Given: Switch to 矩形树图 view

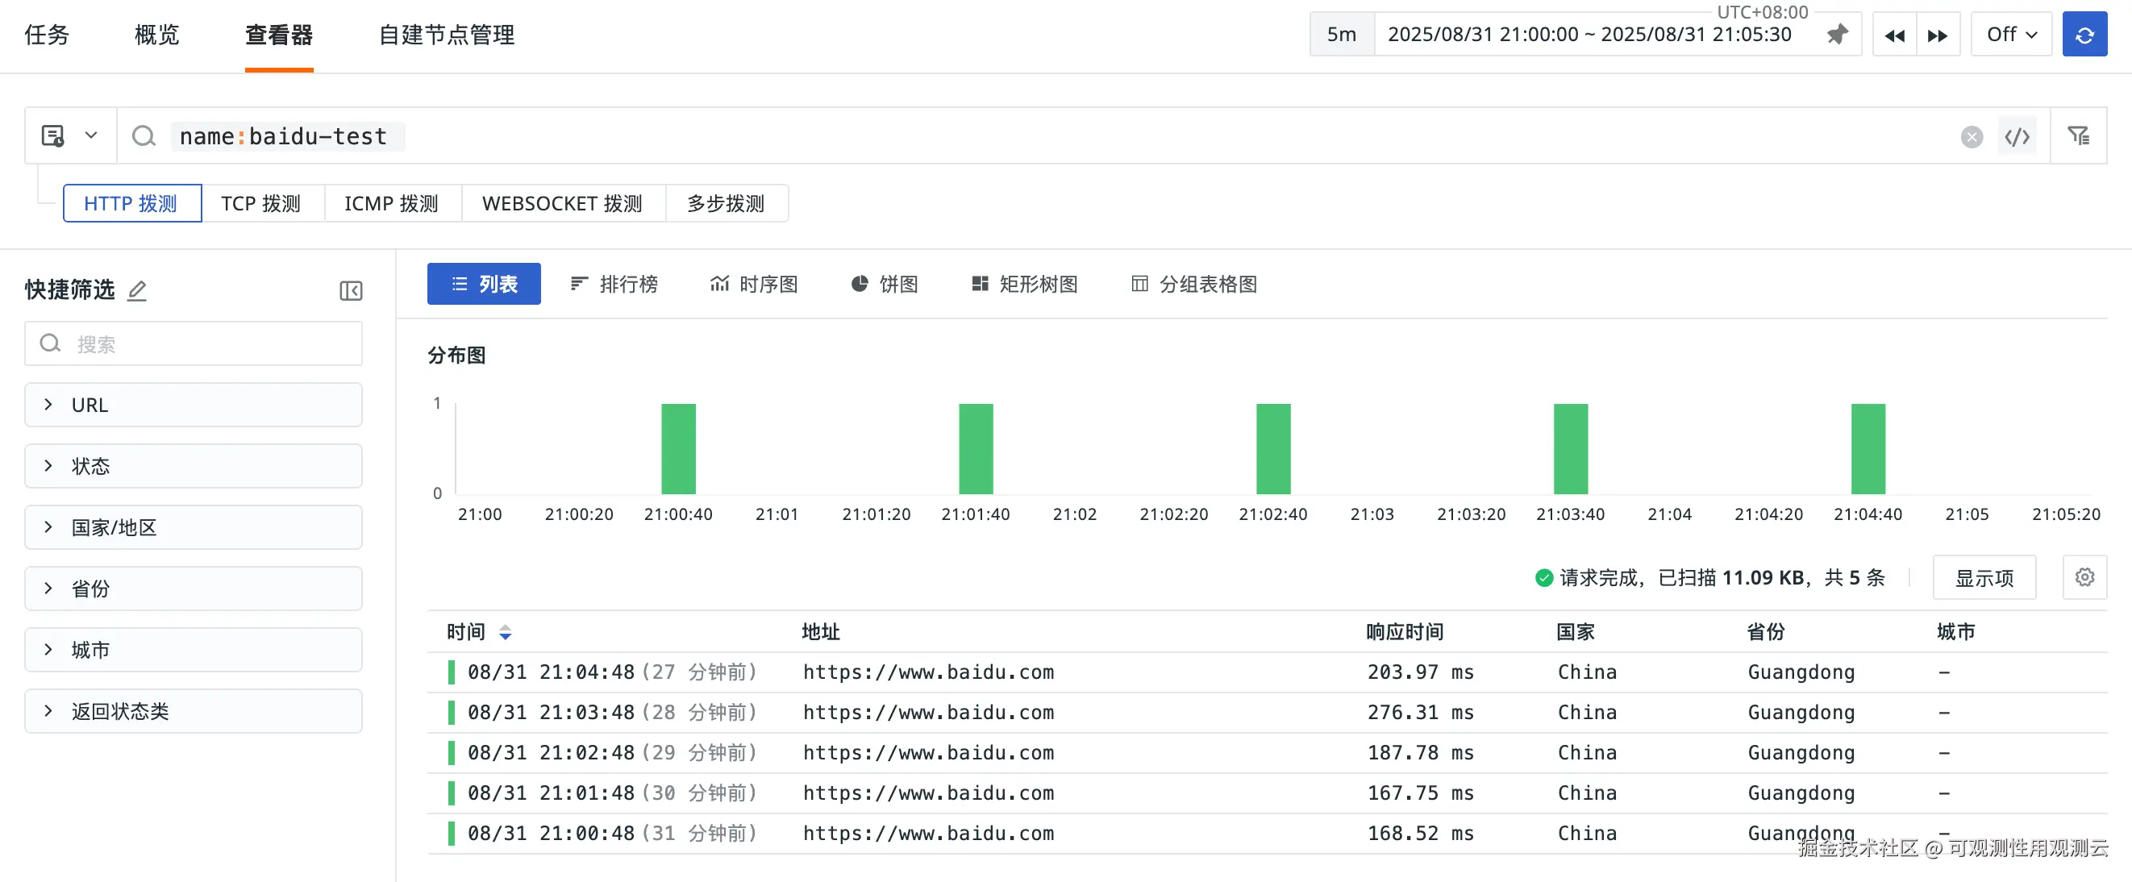Looking at the screenshot, I should pyautogui.click(x=1025, y=284).
